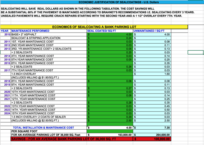Viewport: 204px width, 145px height.
Task: Click the year cell 2015
Action: [x=6, y=60]
